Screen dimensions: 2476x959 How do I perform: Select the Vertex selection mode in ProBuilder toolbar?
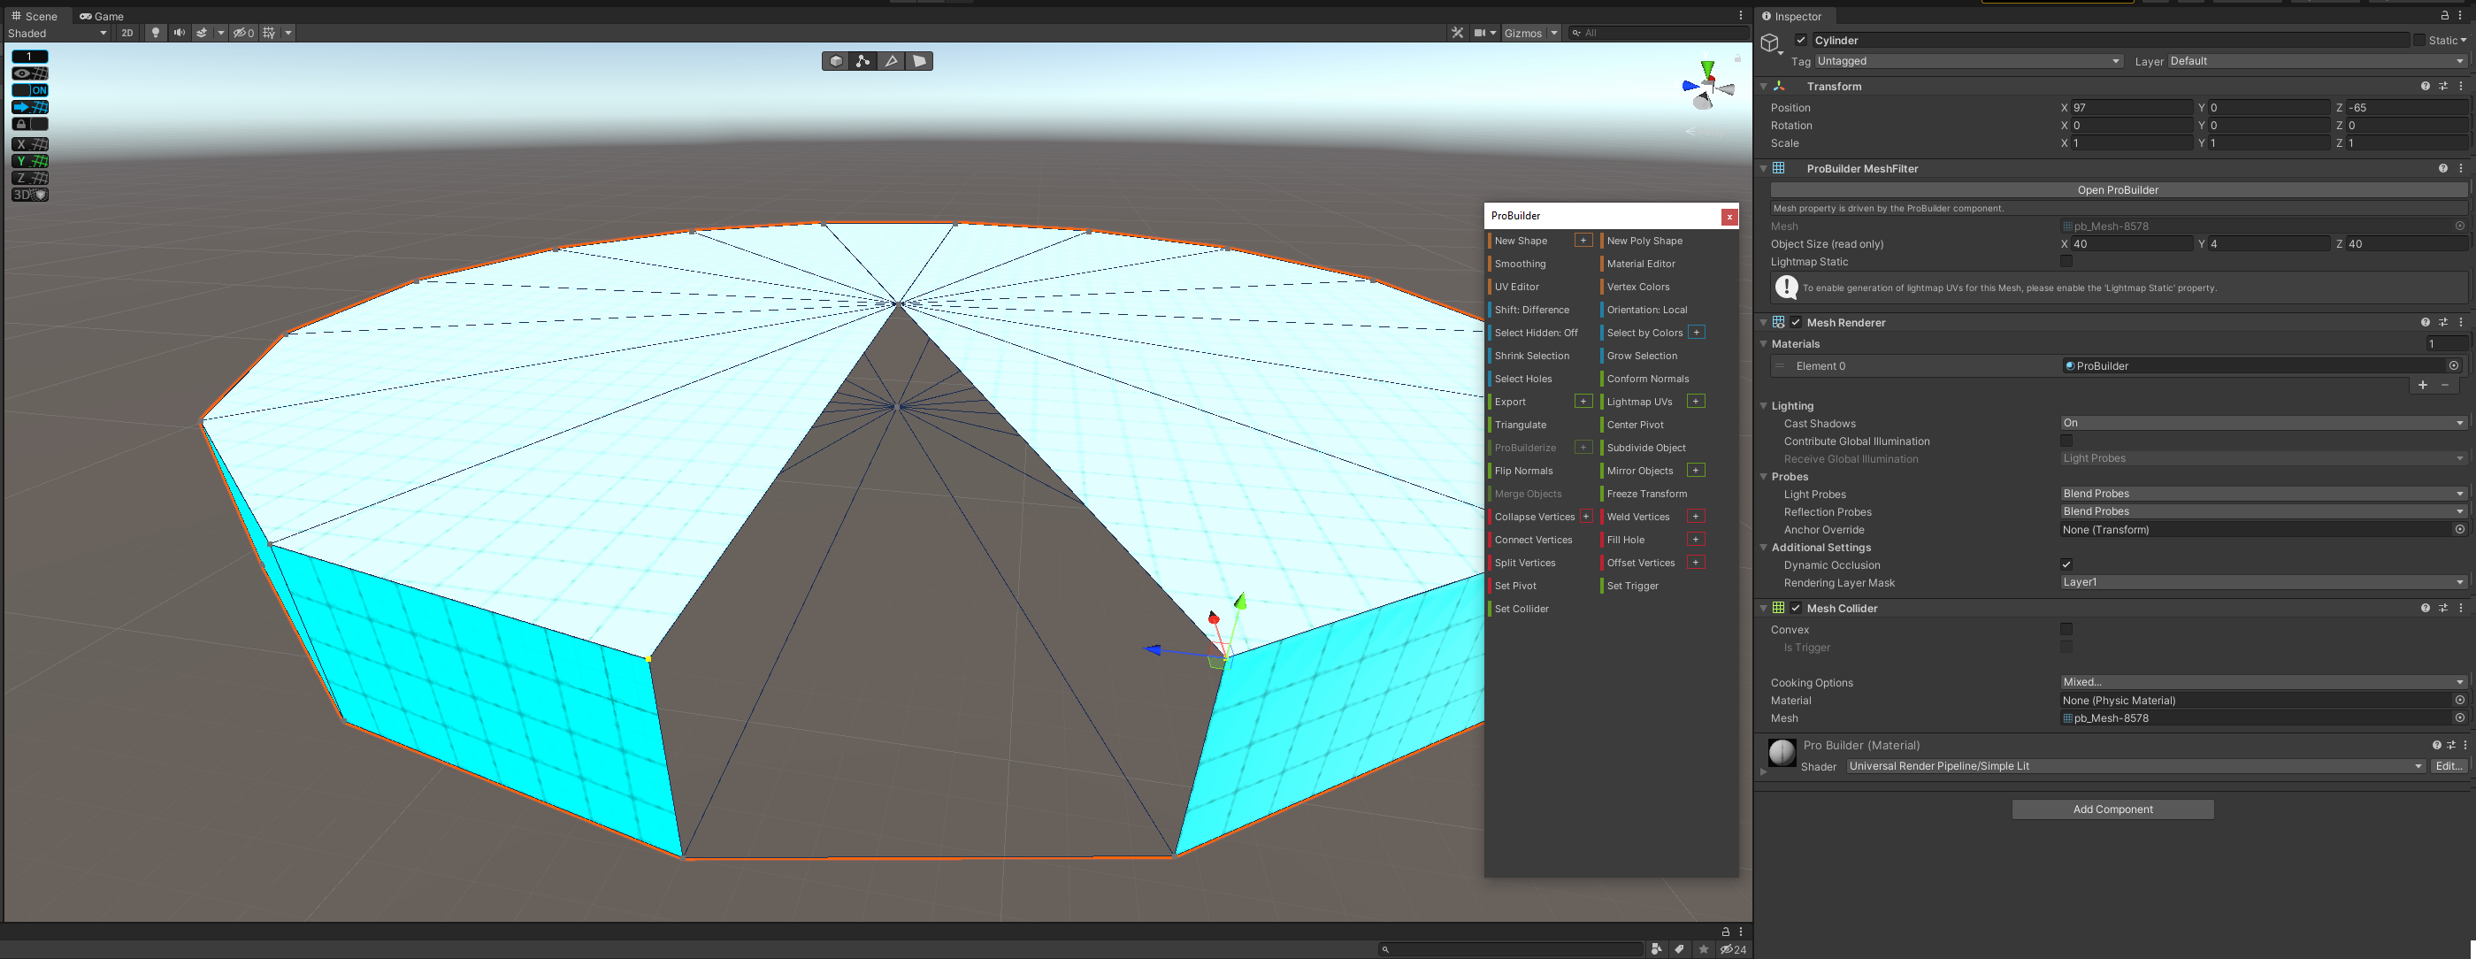pyautogui.click(x=863, y=60)
